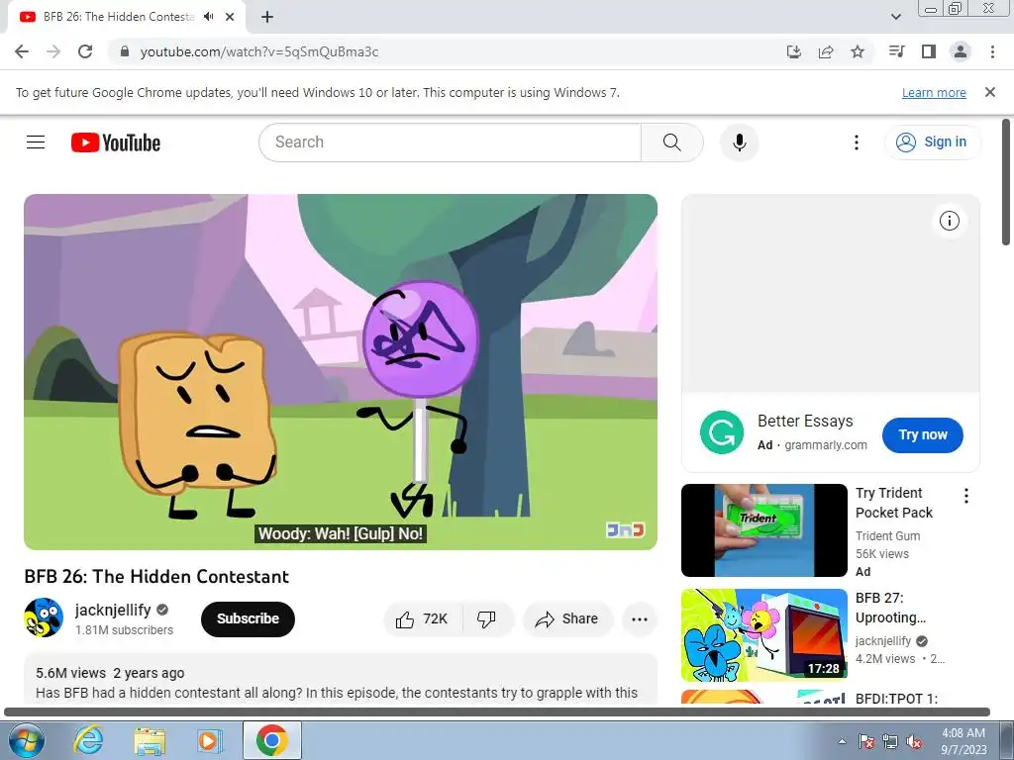Screen dimensions: 1014x760
Task: Click the magnifying glass search button
Action: click(672, 142)
